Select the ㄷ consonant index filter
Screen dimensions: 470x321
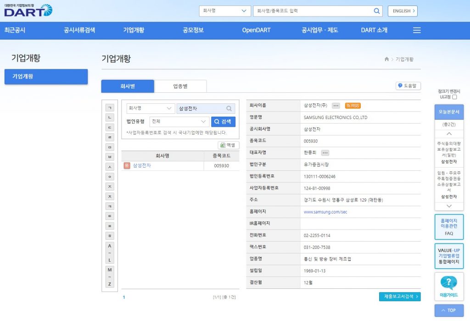pos(110,128)
